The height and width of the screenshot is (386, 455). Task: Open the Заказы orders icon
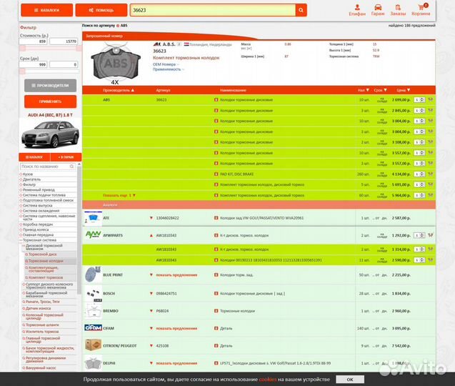tap(398, 10)
